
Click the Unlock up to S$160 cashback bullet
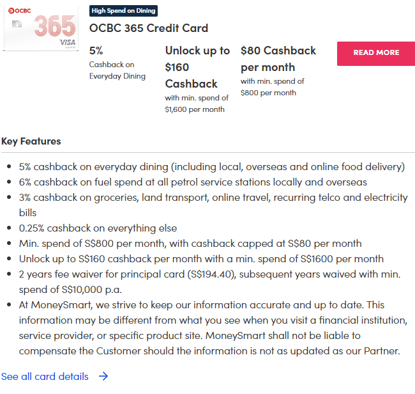(201, 259)
